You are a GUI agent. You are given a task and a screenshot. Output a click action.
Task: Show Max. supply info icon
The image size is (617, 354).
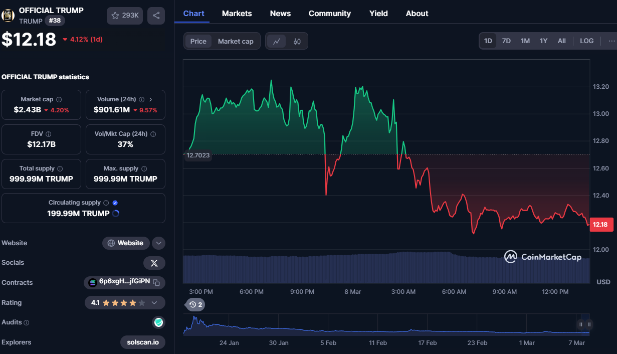(144, 169)
